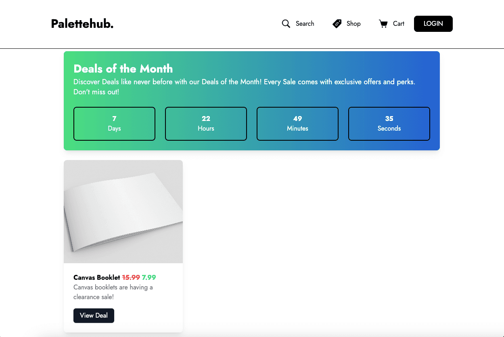
Task: Click the Palettehub logo
Action: pos(82,24)
